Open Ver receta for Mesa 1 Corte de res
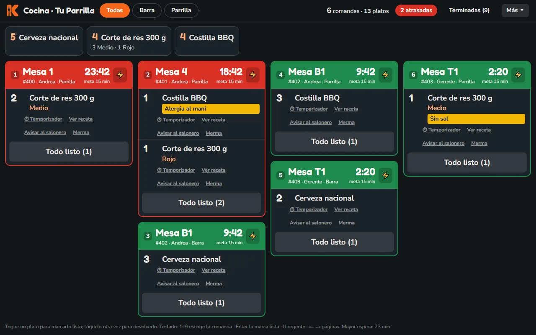This screenshot has height=335, width=536. pos(81,119)
